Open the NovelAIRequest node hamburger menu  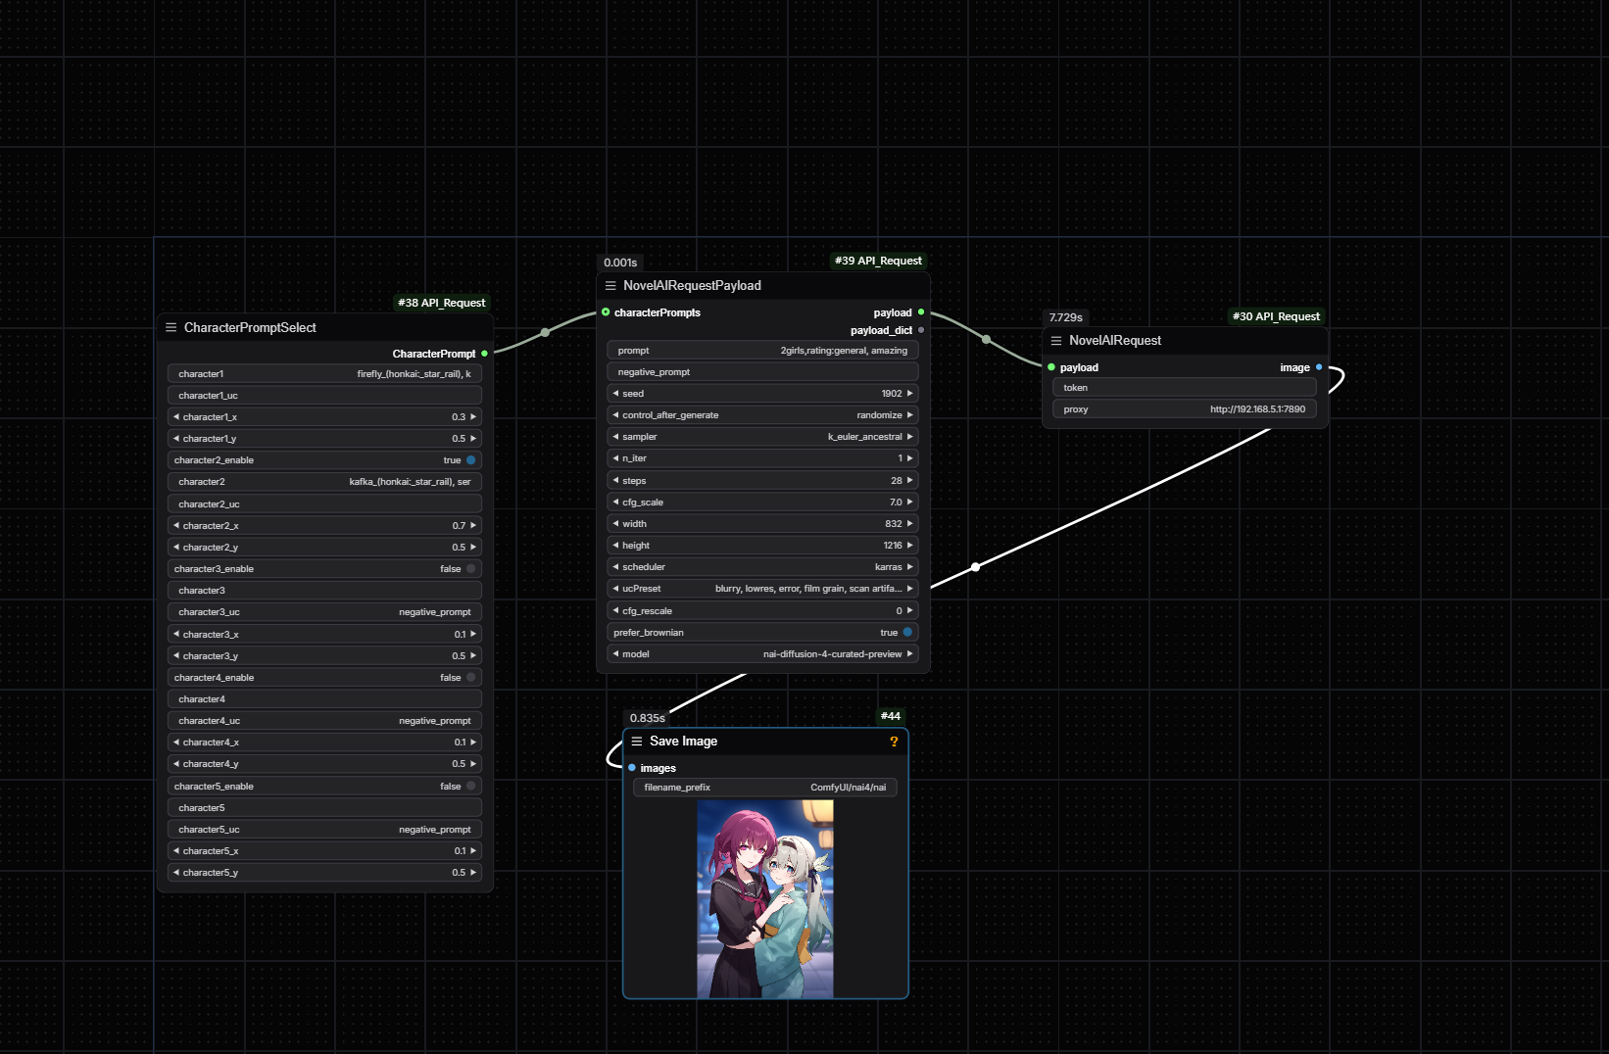pyautogui.click(x=1056, y=341)
